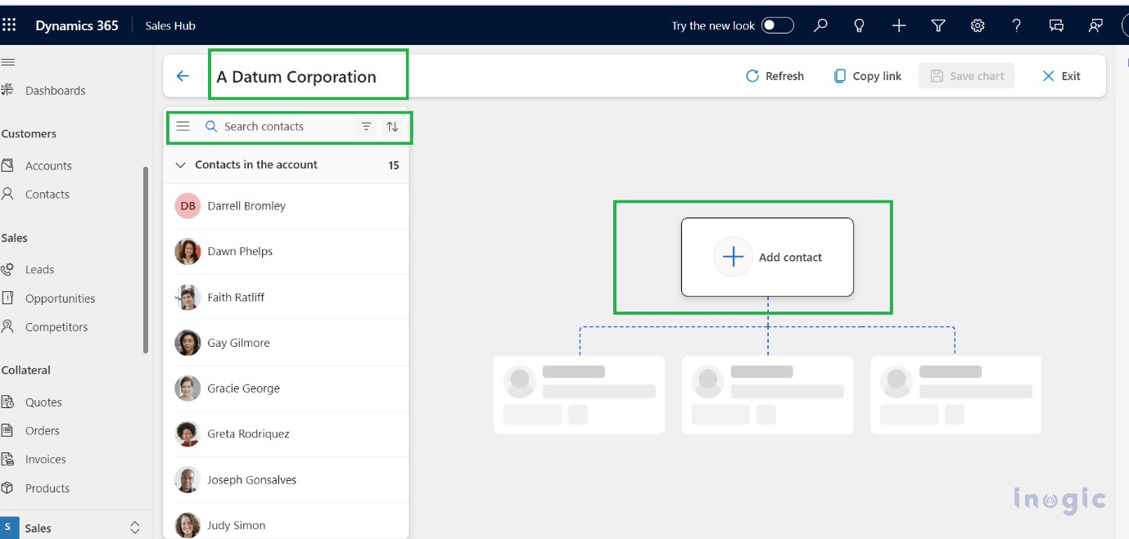This screenshot has height=539, width=1129.
Task: Select contact Gay Gilmore
Action: point(286,343)
